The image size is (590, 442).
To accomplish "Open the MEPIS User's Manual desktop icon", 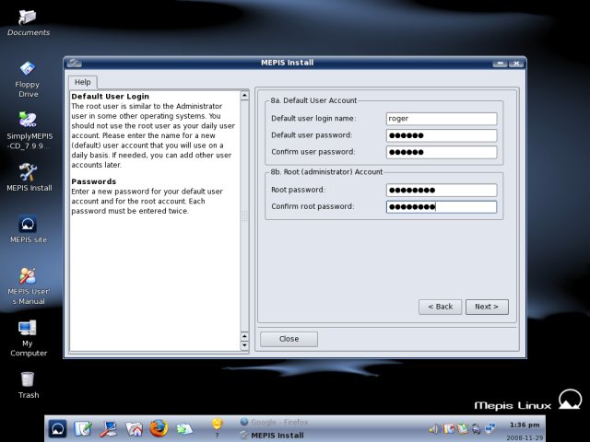I will tap(29, 285).
